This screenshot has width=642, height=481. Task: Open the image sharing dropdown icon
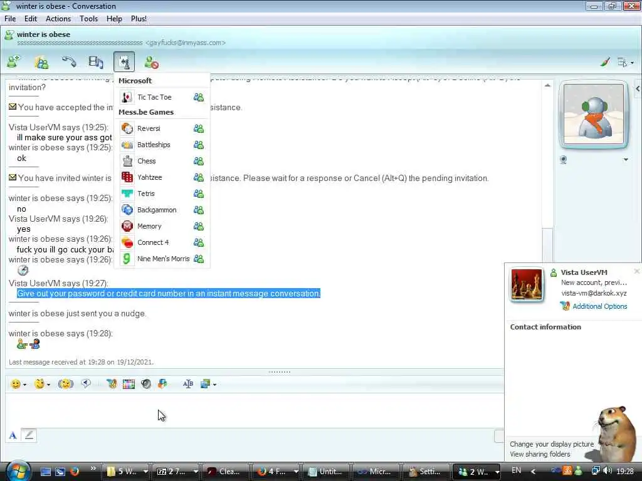click(208, 384)
